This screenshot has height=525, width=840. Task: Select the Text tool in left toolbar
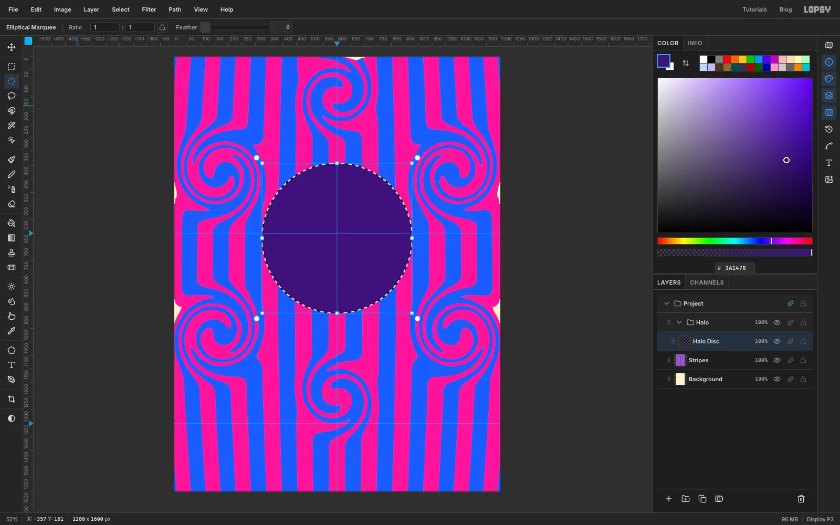pos(12,365)
